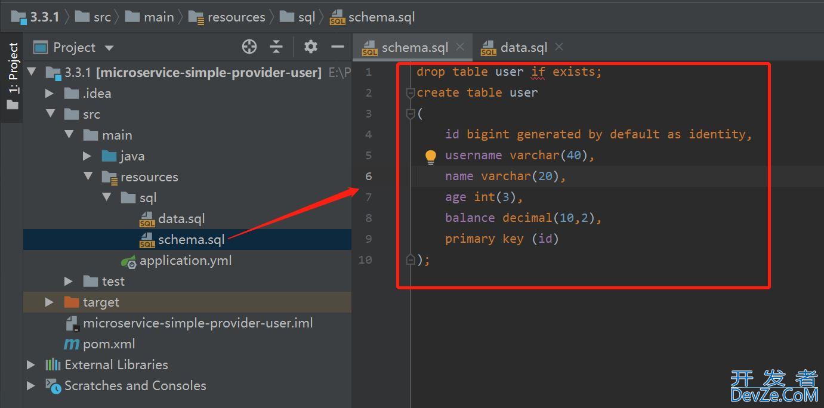Toggle the 1: Project side tool window

(x=13, y=76)
